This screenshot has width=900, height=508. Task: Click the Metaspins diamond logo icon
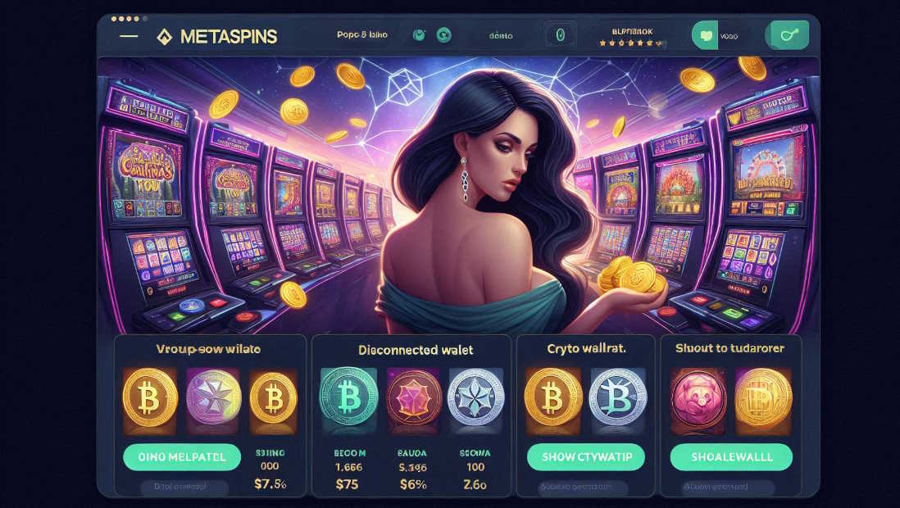(x=165, y=37)
